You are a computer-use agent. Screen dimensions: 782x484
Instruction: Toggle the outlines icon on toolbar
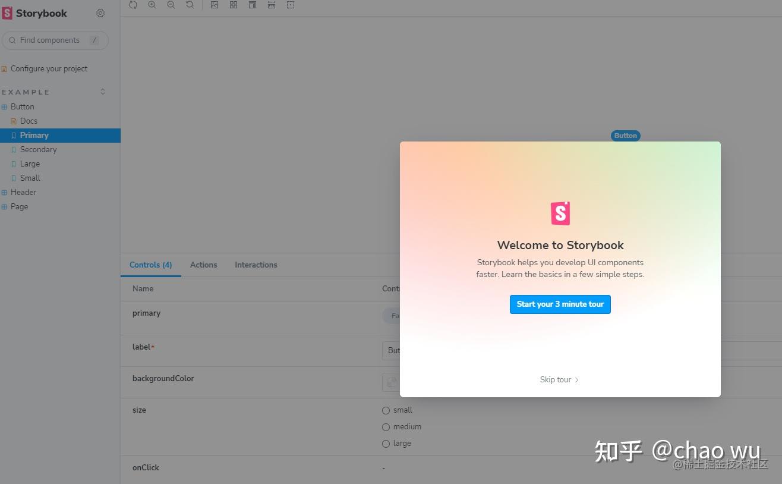[290, 5]
